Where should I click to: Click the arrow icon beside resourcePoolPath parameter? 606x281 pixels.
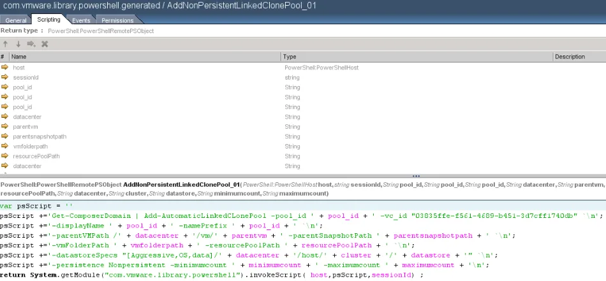coord(4,156)
